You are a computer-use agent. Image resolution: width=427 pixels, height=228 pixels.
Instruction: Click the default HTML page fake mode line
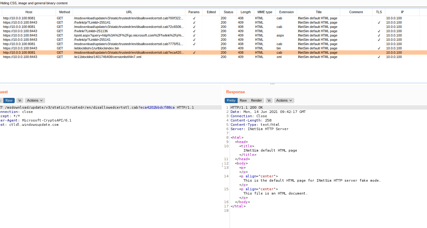(x=312, y=180)
